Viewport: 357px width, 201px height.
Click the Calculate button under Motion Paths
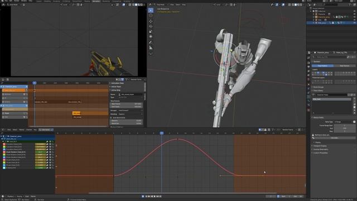click(334, 138)
